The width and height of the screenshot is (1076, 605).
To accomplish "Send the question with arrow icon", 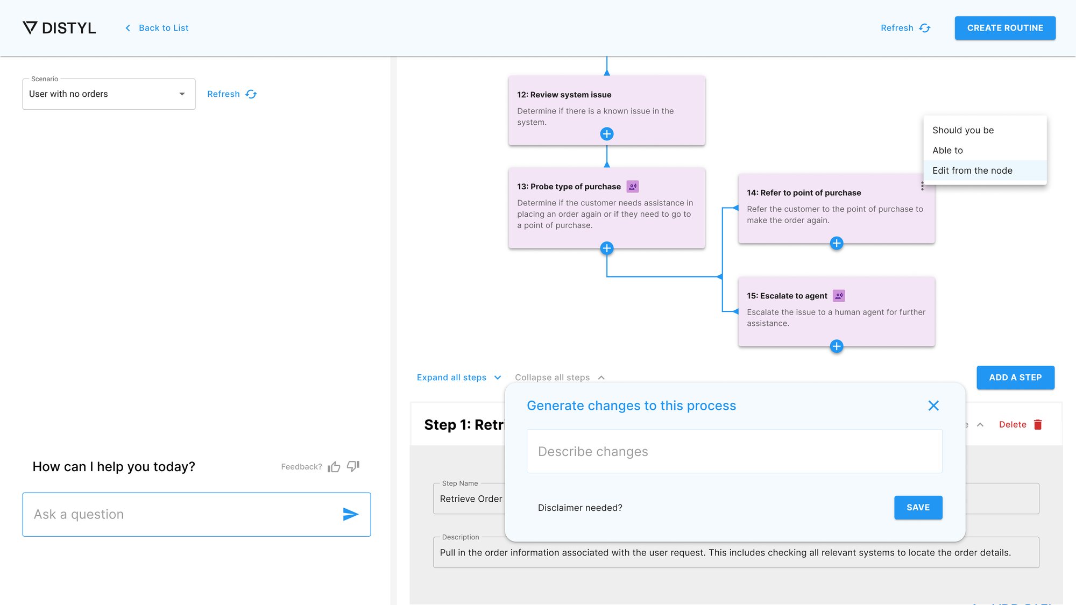I will coord(351,515).
